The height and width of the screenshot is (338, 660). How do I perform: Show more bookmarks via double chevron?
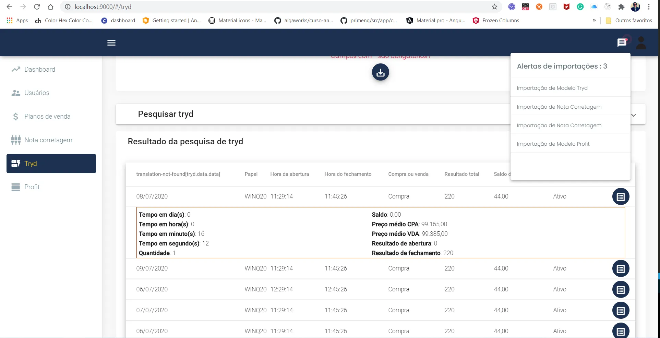[x=594, y=21]
